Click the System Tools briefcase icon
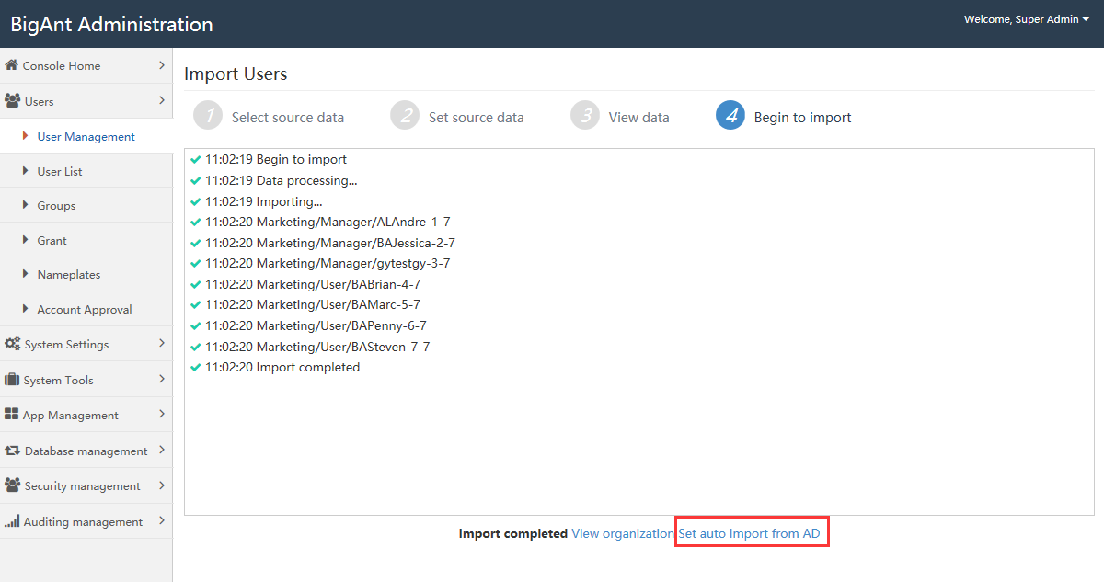 point(12,380)
